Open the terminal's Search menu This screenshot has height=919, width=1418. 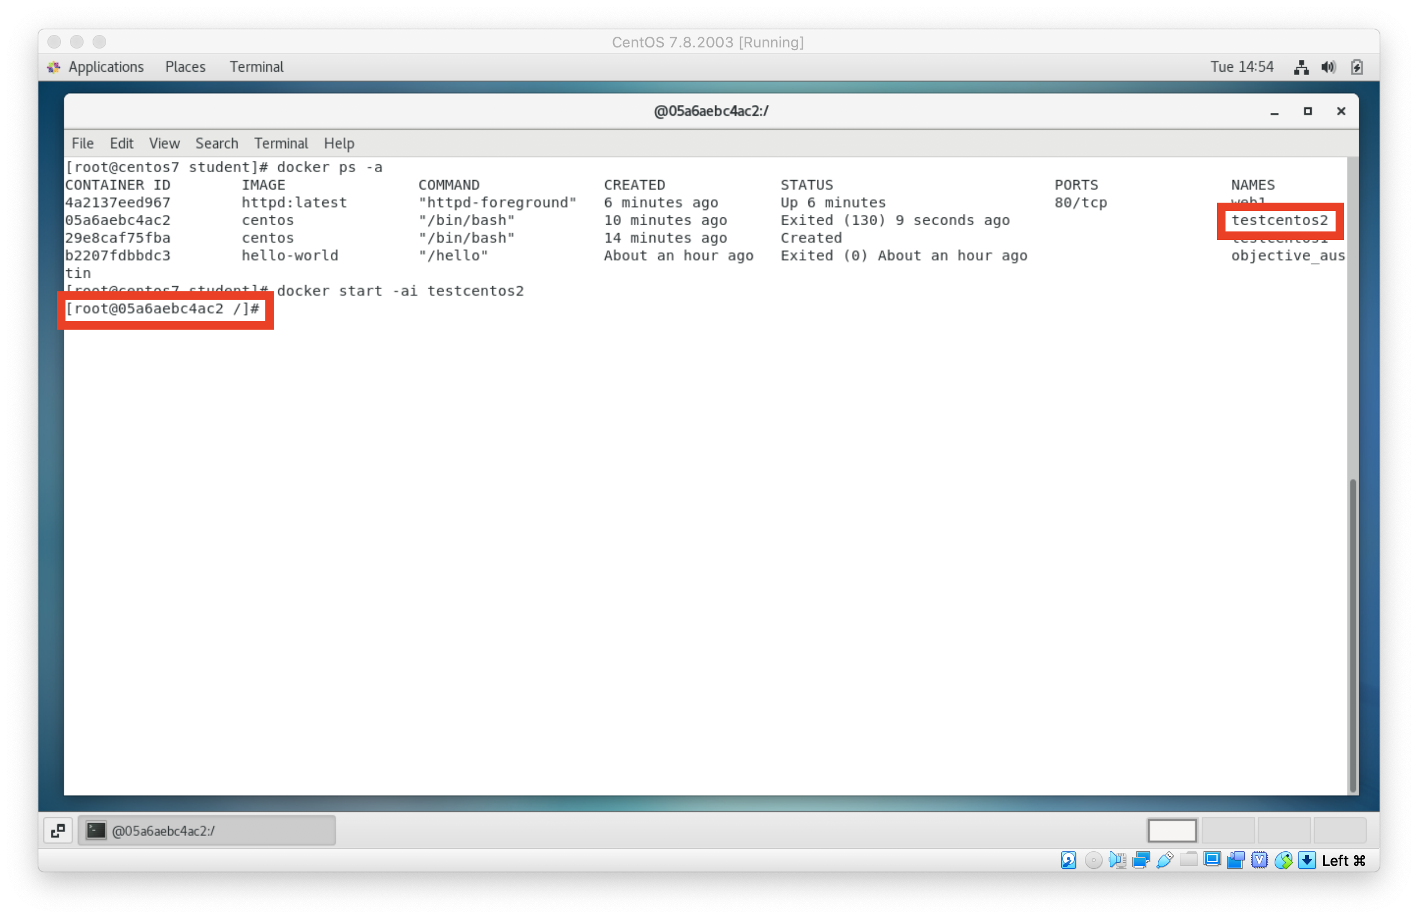(x=216, y=143)
